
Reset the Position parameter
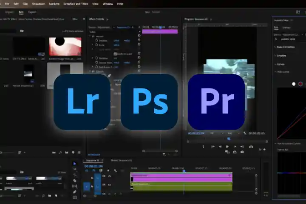(139, 40)
